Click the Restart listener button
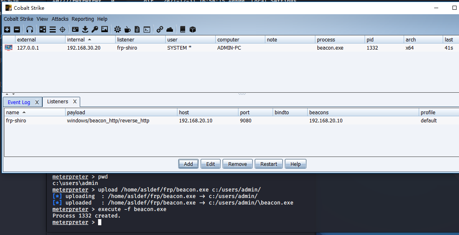459x235 pixels. coord(269,164)
